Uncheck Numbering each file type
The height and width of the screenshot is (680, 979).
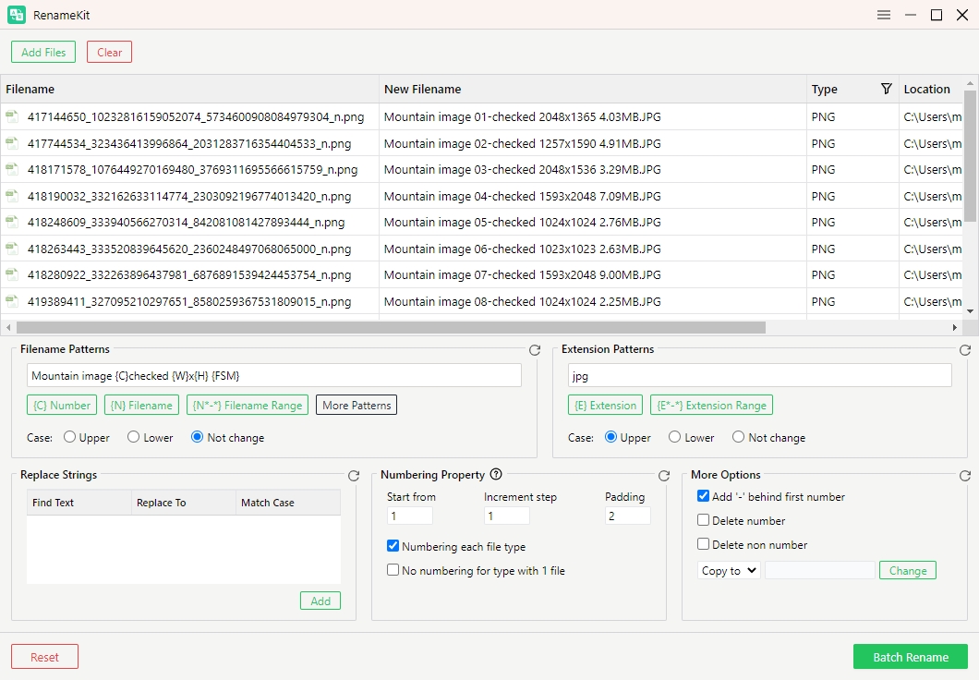click(x=393, y=546)
